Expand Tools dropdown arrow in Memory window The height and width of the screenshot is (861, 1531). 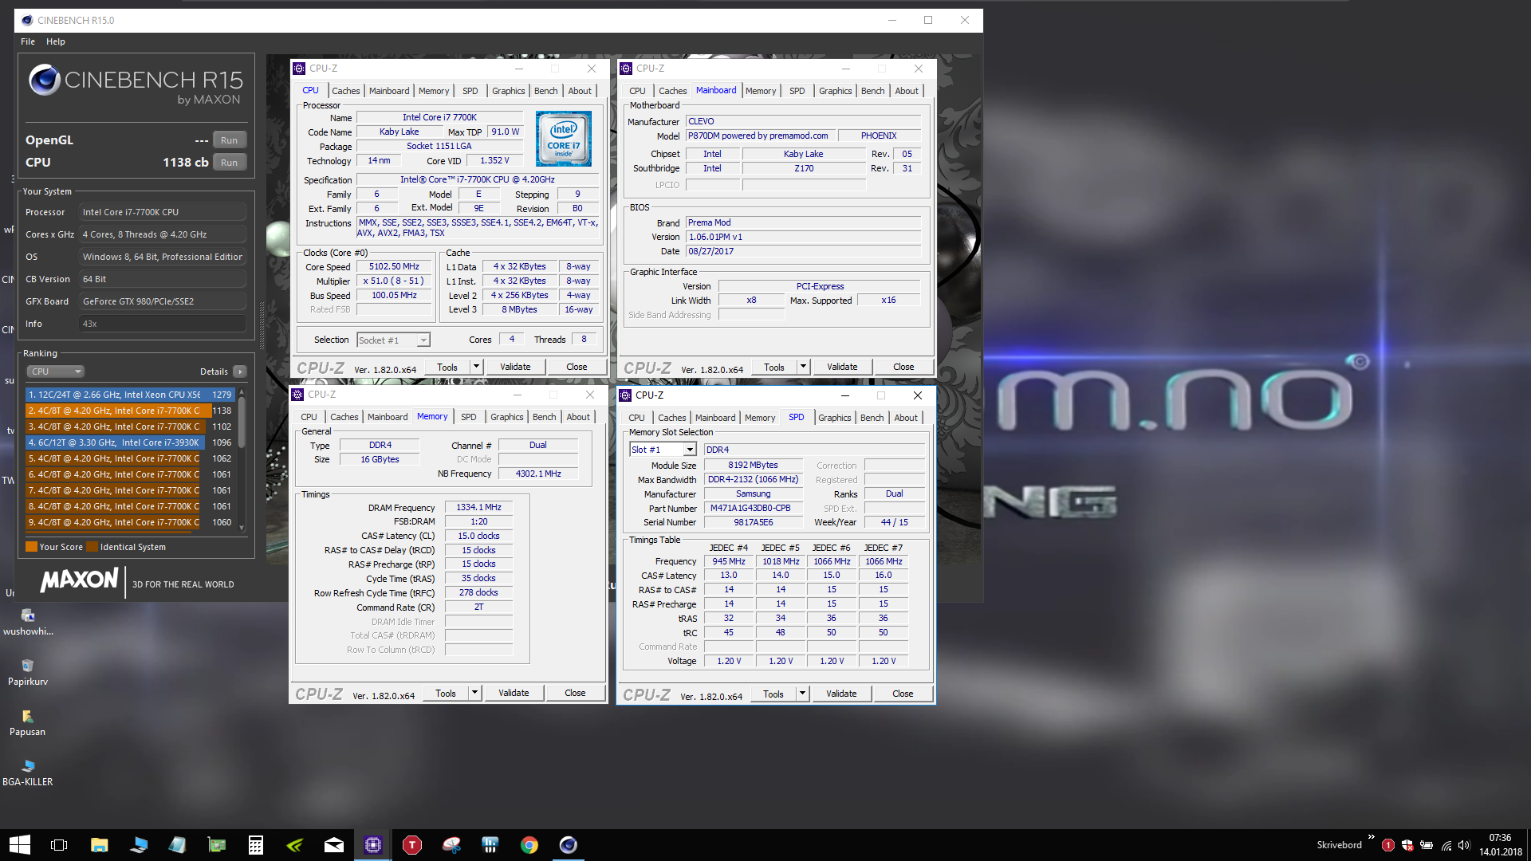coord(474,693)
